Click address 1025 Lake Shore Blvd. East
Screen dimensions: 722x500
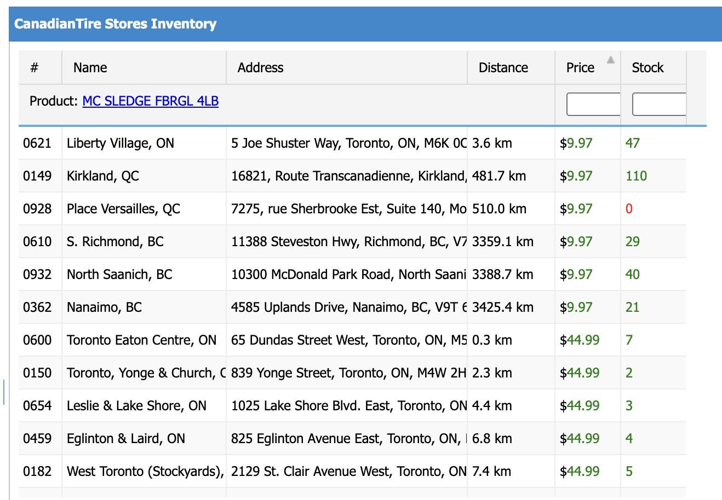click(x=349, y=406)
